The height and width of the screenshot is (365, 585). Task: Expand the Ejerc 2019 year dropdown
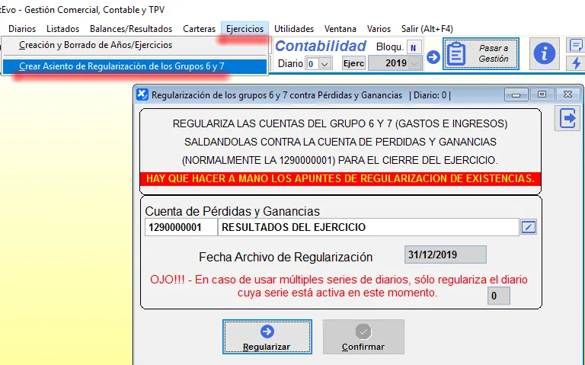[x=414, y=64]
